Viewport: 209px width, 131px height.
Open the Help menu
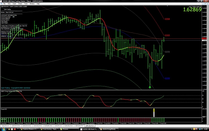click(x=38, y=4)
